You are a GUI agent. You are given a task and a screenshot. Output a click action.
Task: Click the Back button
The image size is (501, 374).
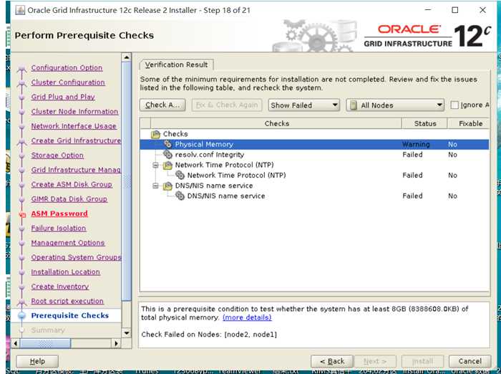[x=332, y=361]
